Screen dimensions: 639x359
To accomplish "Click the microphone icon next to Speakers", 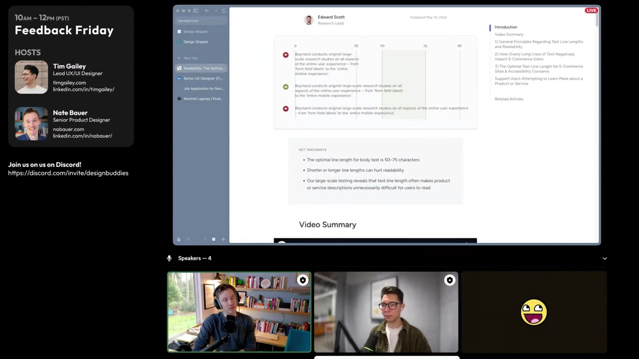I will pos(170,258).
